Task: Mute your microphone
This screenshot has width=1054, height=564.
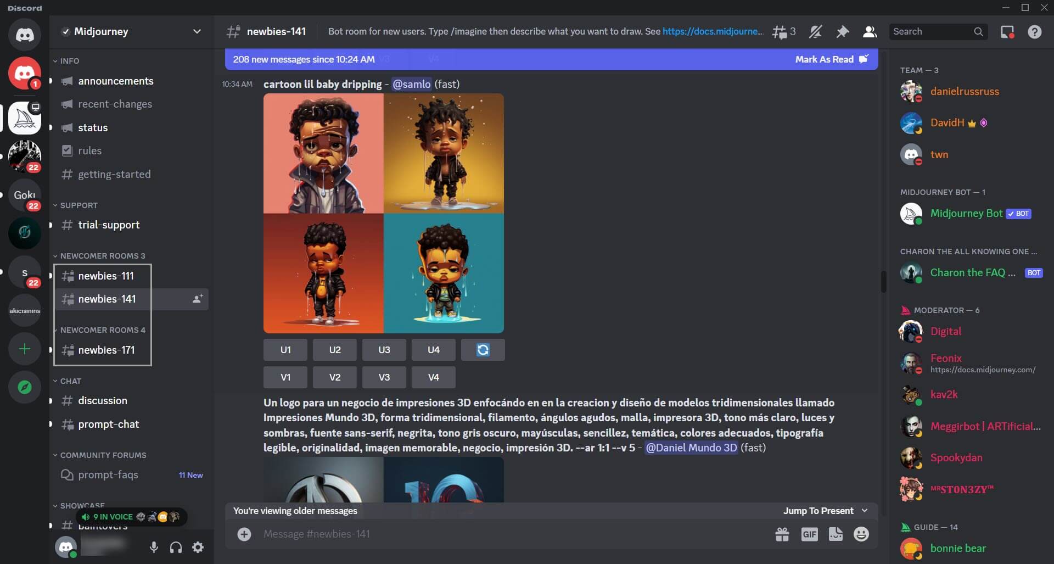Action: coord(154,547)
